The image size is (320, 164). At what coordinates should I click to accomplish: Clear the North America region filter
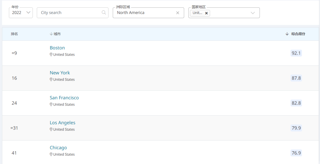[x=177, y=13]
